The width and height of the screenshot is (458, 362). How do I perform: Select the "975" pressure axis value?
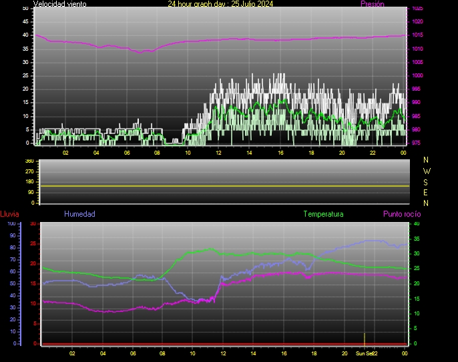(x=416, y=143)
